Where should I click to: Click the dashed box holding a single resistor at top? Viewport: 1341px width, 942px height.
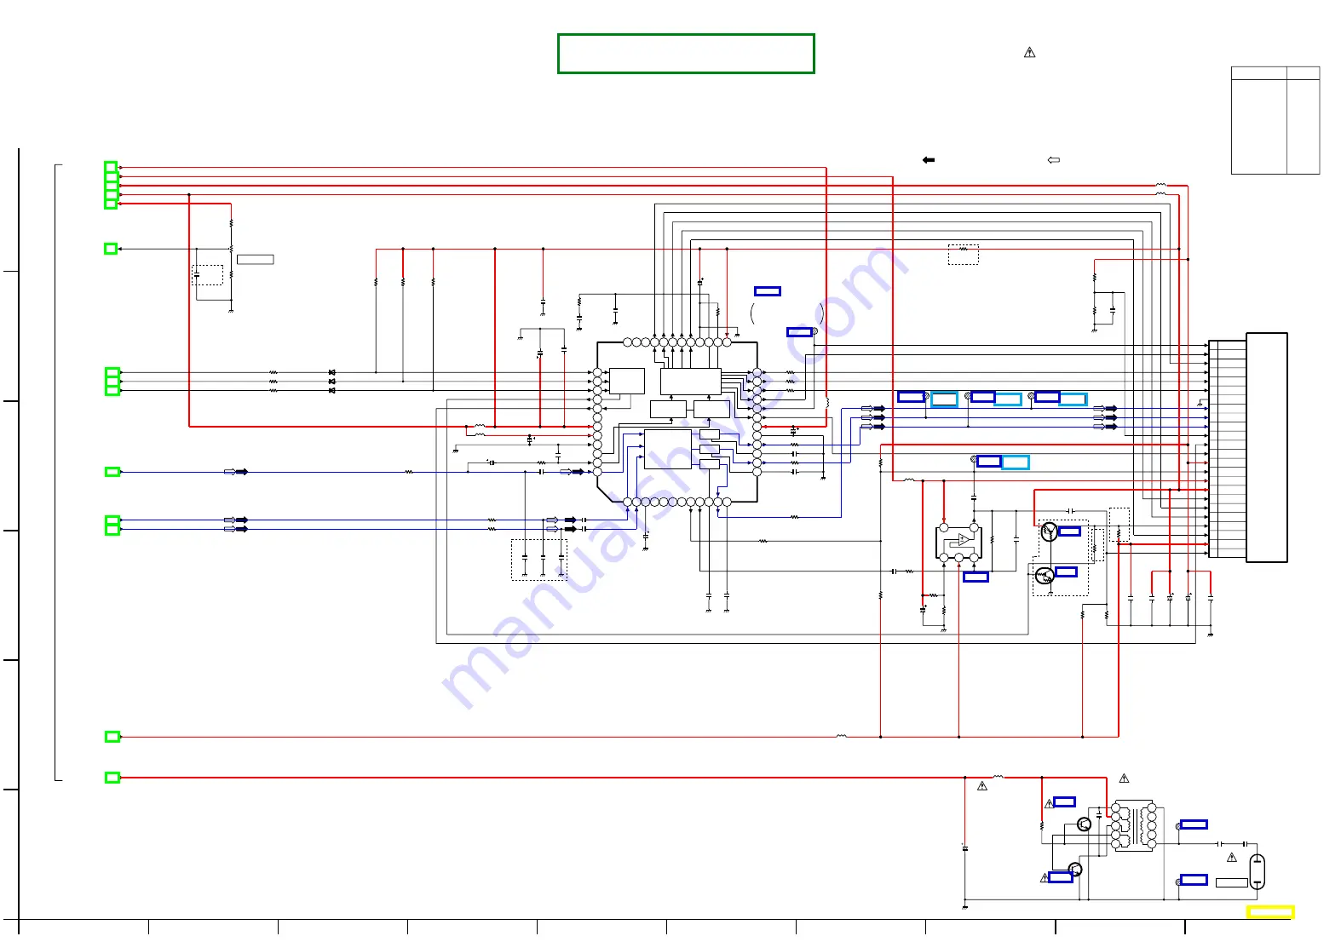[x=964, y=254]
